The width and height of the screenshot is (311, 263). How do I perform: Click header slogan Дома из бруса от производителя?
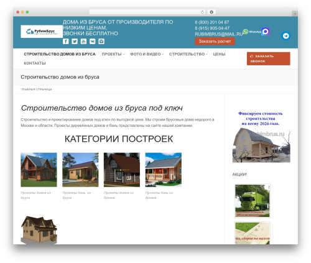pos(118,27)
